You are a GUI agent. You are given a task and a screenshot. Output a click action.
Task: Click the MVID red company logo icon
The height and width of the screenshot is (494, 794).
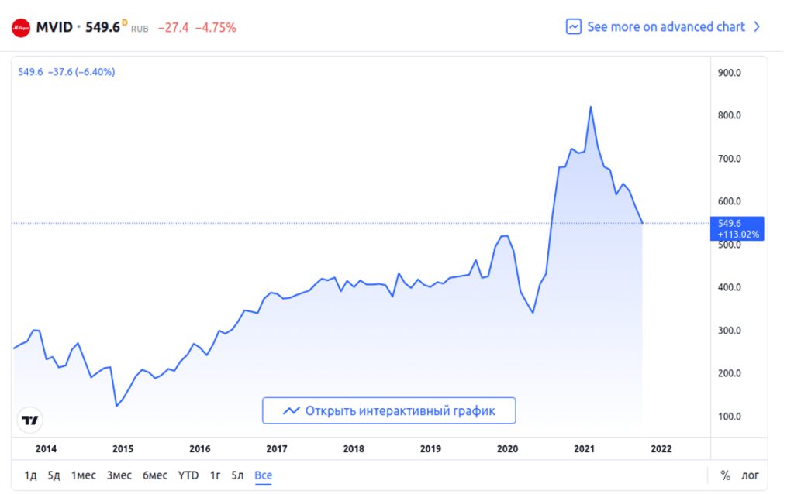pos(21,27)
